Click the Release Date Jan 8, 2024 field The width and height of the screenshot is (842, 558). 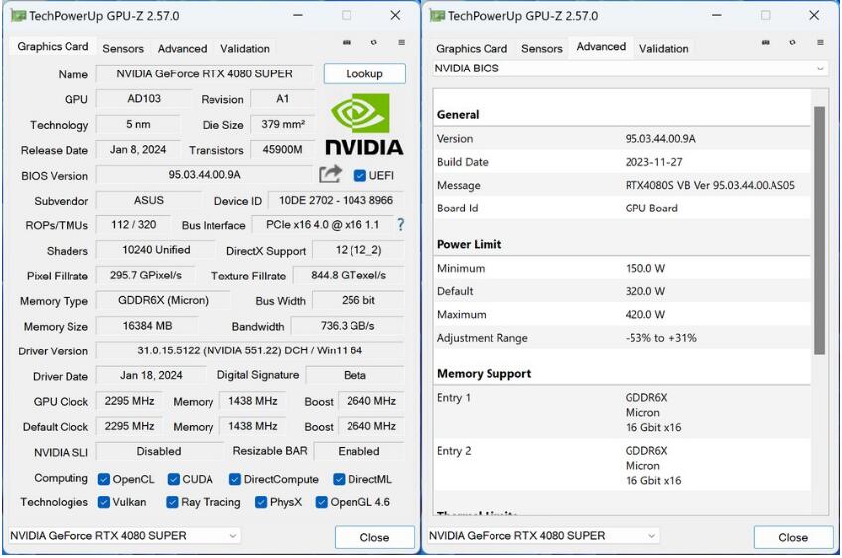point(138,149)
